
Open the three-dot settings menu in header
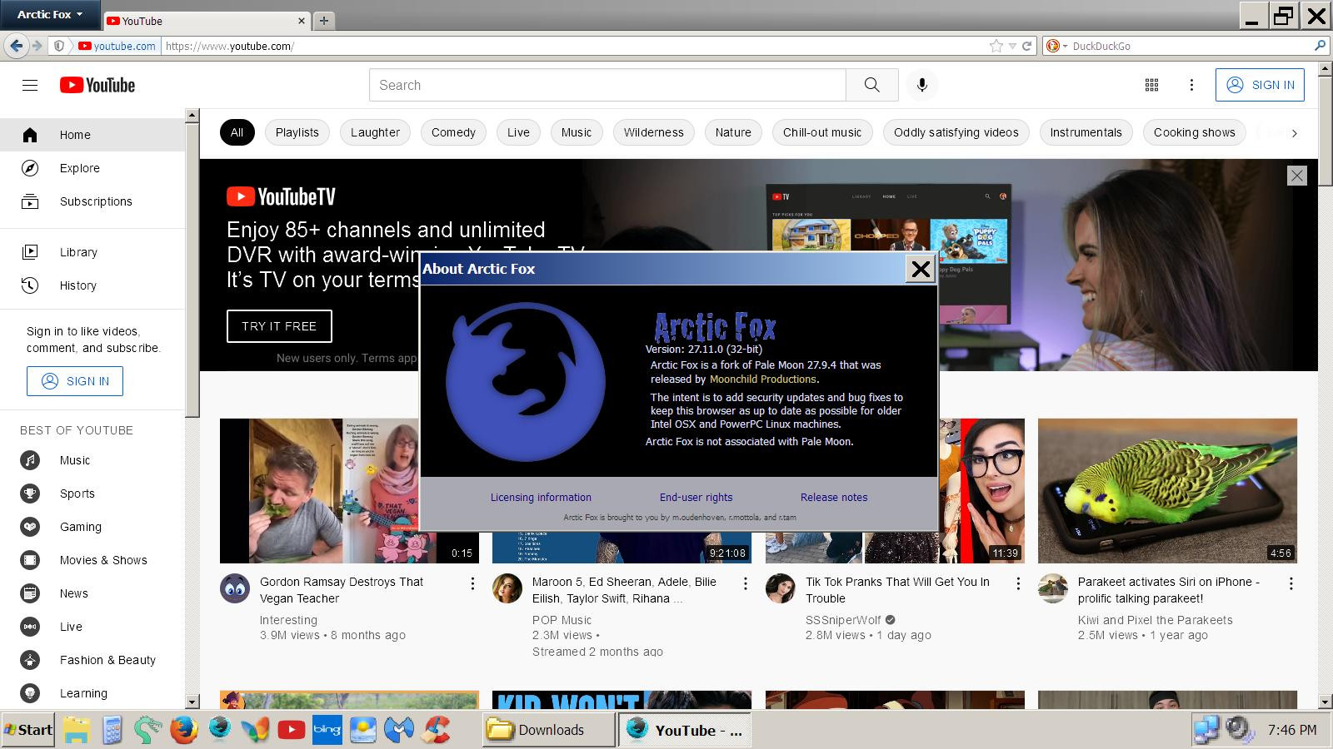(x=1191, y=85)
